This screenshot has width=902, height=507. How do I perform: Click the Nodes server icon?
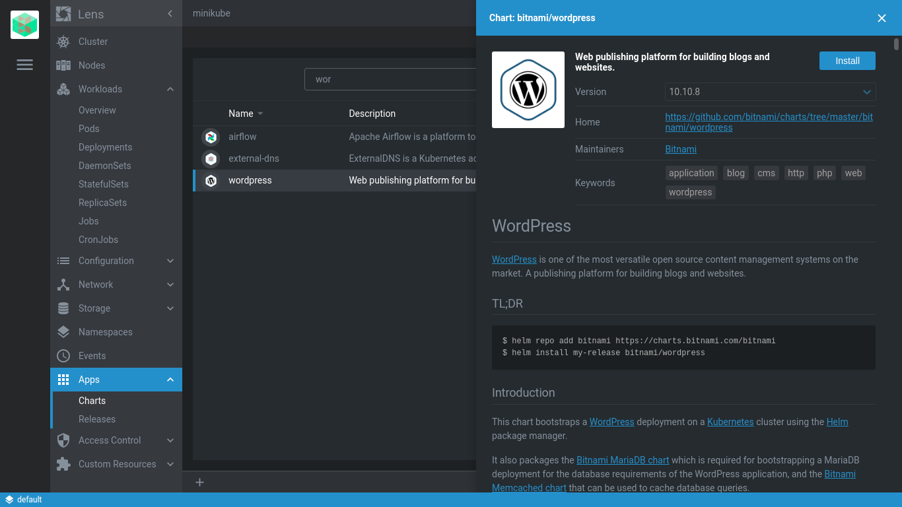[63, 65]
